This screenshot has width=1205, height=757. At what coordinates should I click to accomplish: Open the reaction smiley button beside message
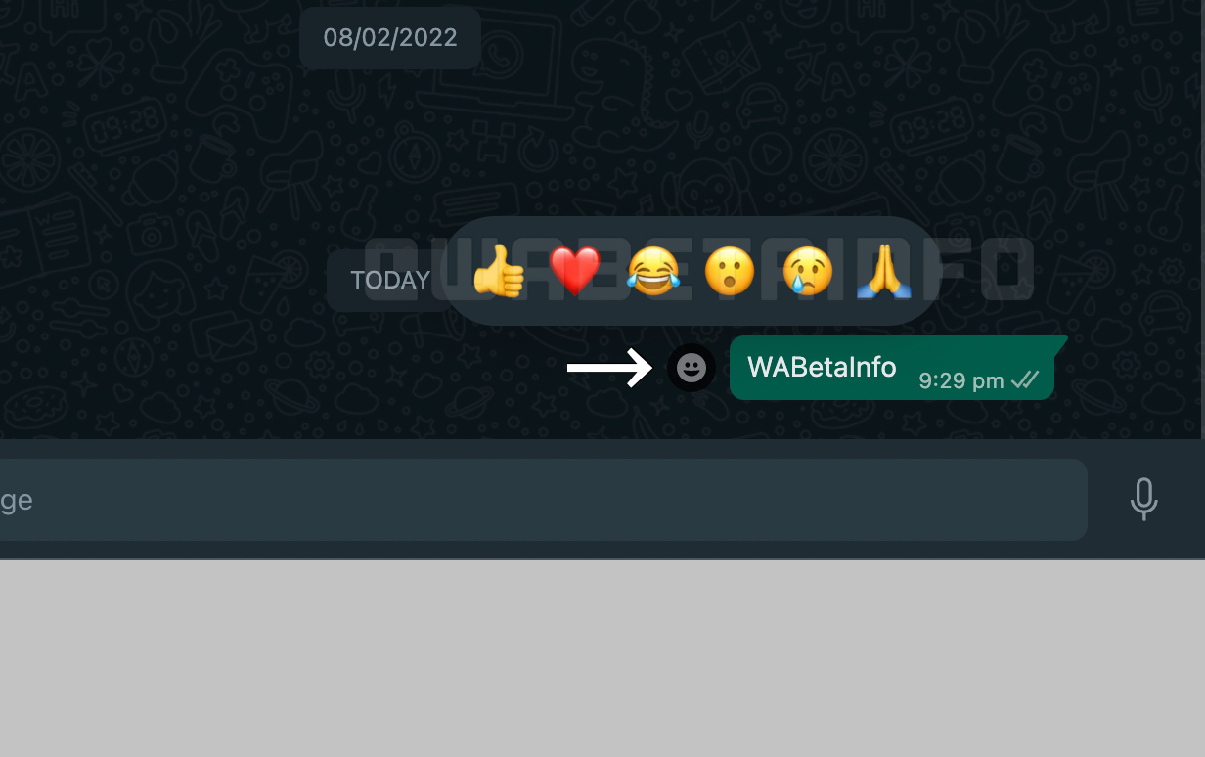point(692,368)
